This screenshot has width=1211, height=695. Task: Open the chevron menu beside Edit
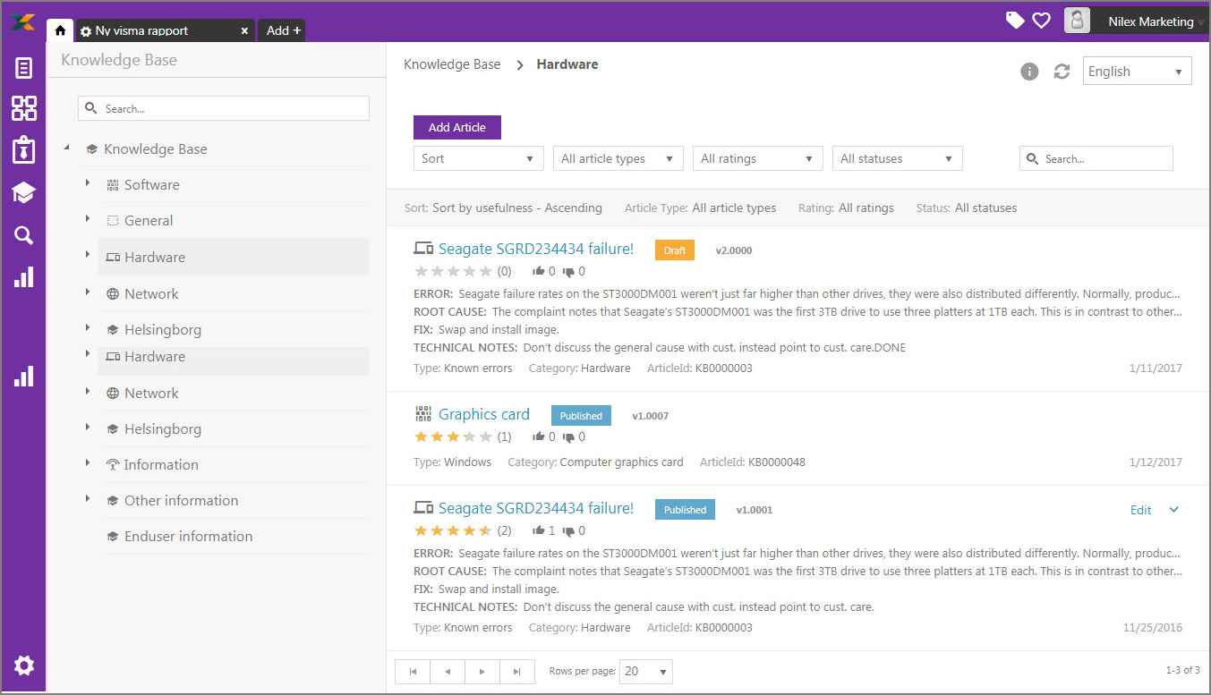click(x=1174, y=510)
